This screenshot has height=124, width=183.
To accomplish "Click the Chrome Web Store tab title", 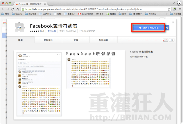I will tap(30, 4).
